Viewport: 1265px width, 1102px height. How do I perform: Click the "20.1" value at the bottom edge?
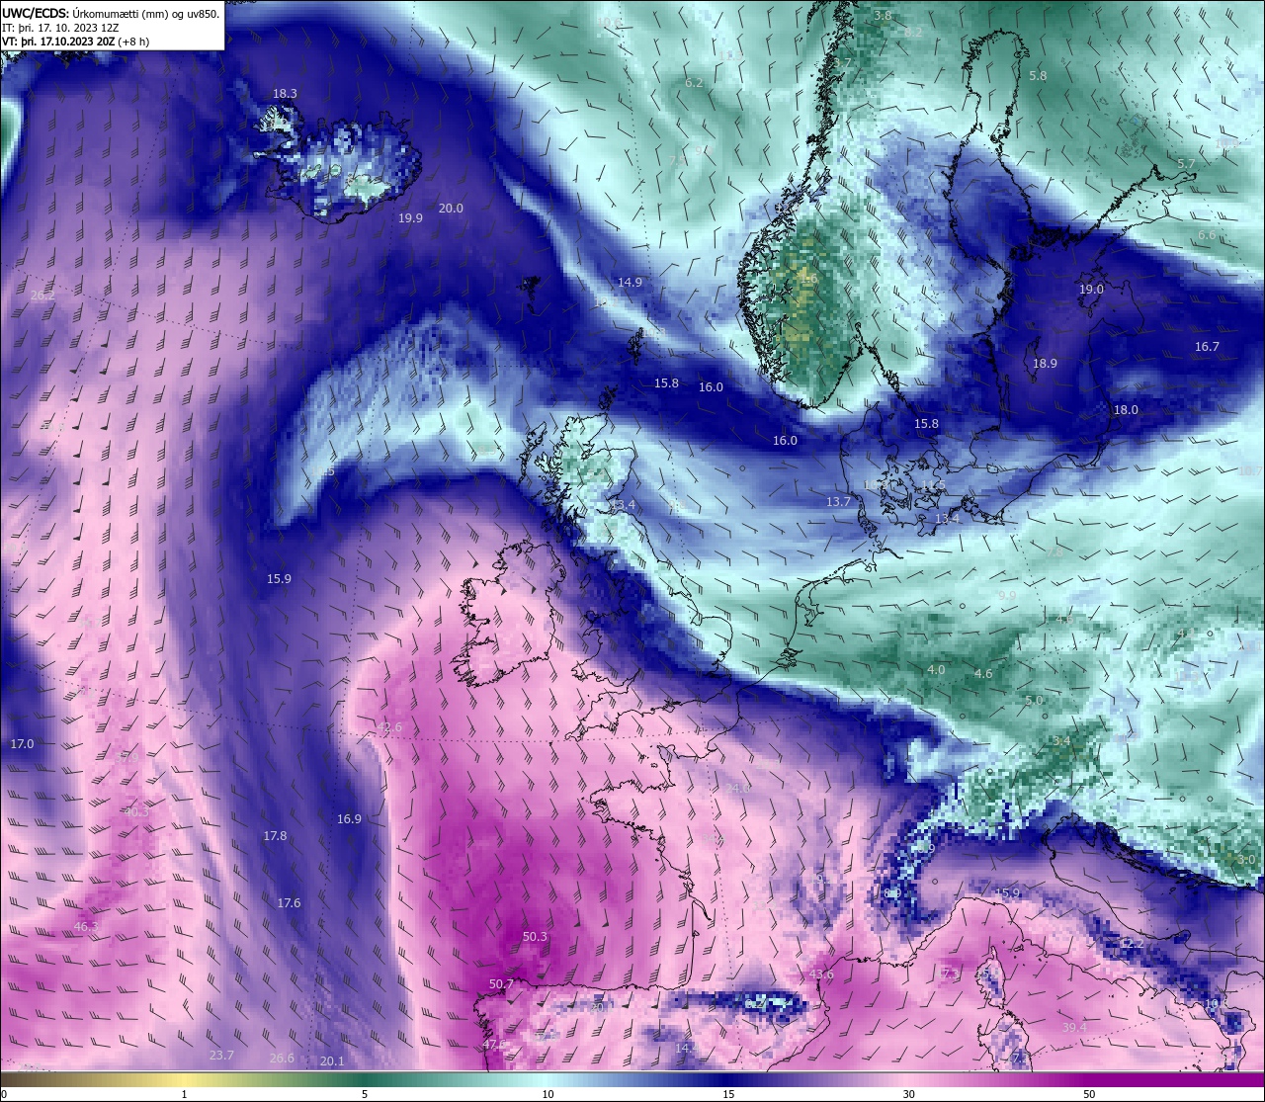coord(332,1061)
